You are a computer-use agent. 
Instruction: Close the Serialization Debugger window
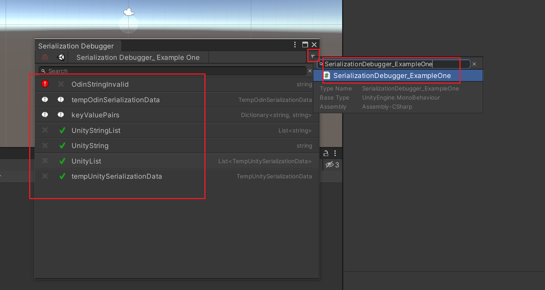(314, 45)
